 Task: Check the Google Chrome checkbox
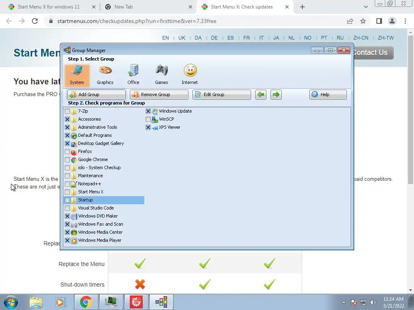[x=68, y=159]
